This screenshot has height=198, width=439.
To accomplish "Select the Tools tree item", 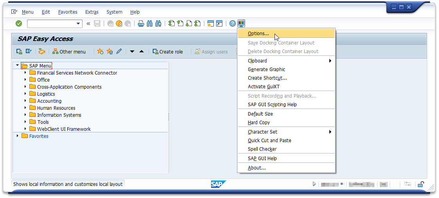I will pyautogui.click(x=43, y=122).
